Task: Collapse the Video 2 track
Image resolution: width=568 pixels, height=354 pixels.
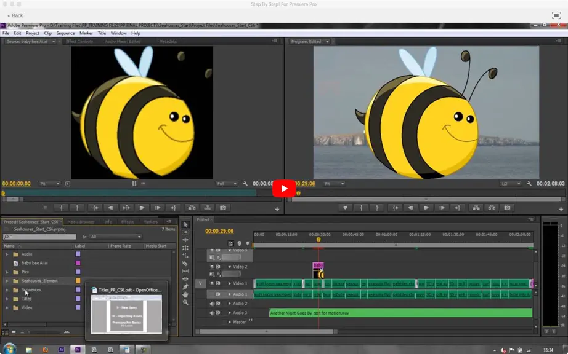Action: point(229,267)
